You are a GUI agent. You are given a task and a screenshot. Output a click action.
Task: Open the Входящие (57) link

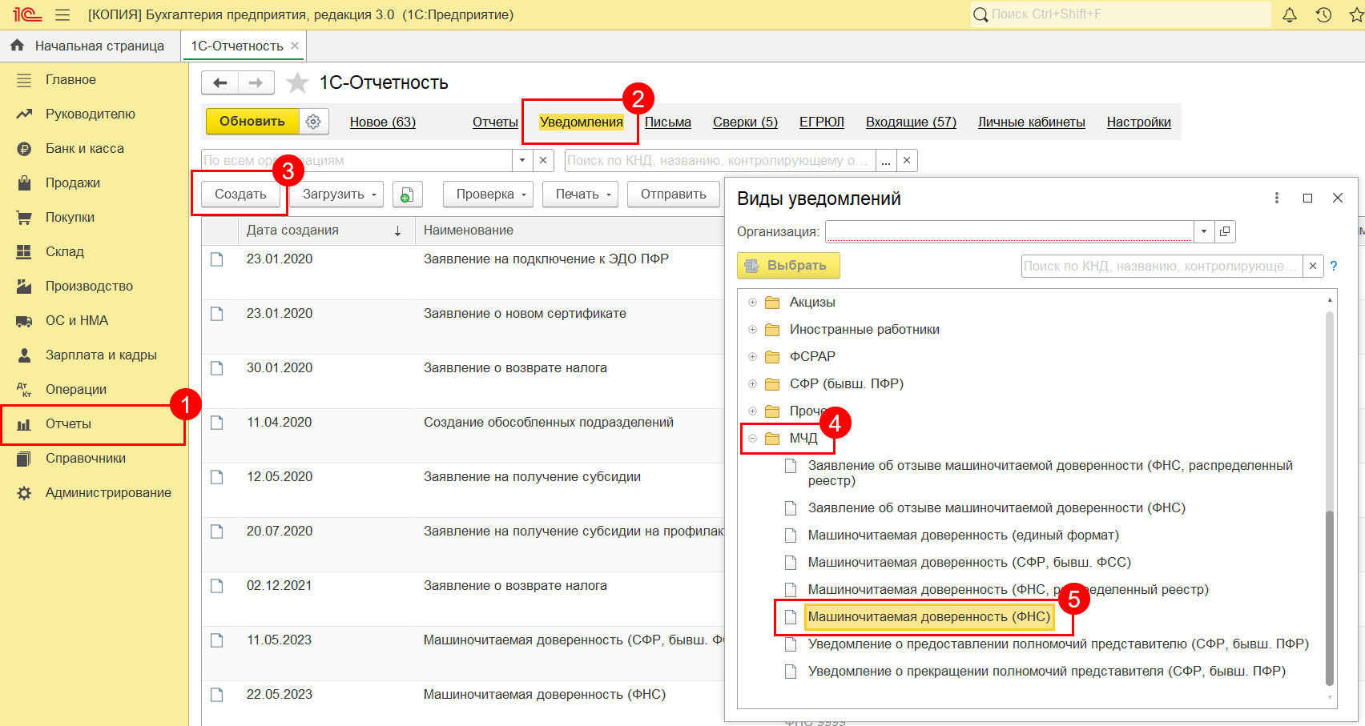click(x=911, y=122)
